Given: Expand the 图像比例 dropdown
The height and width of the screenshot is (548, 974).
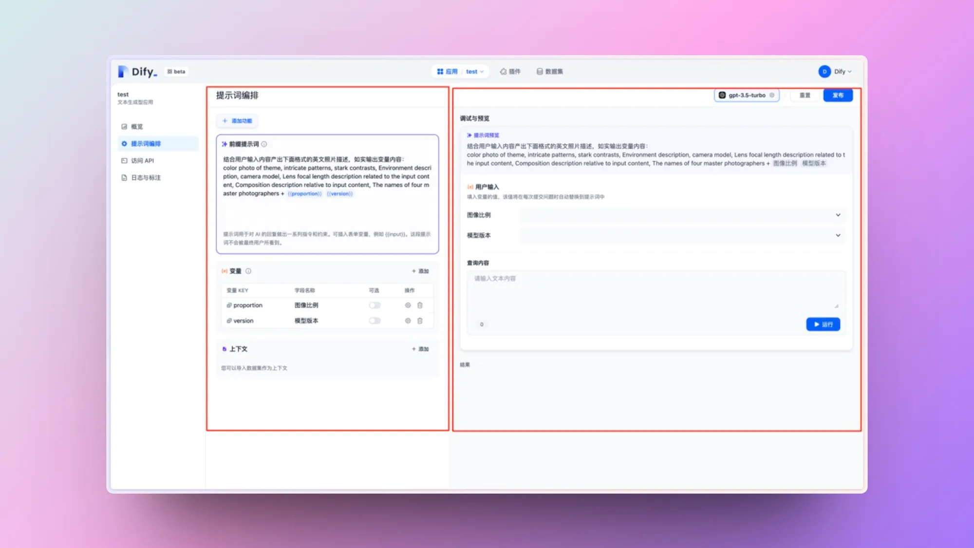Looking at the screenshot, I should [682, 215].
